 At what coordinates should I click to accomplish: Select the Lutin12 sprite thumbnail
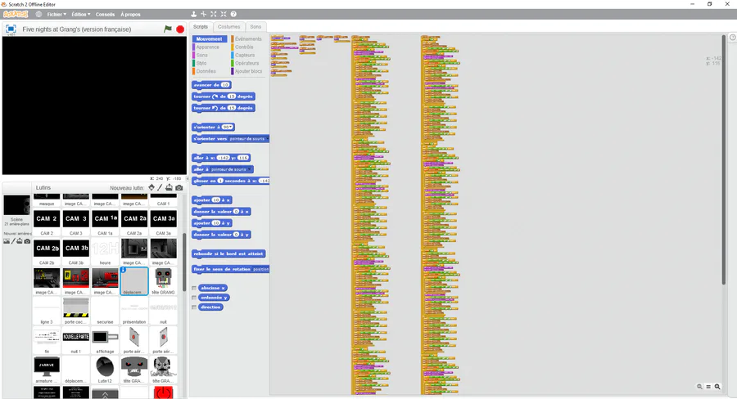[106, 370]
